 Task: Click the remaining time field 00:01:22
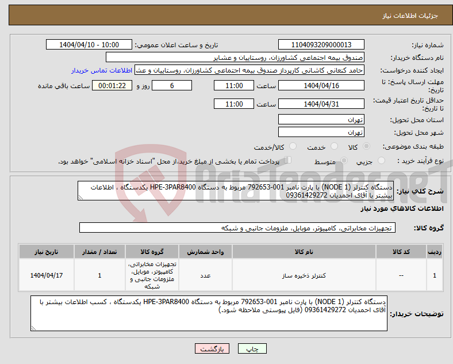112,86
